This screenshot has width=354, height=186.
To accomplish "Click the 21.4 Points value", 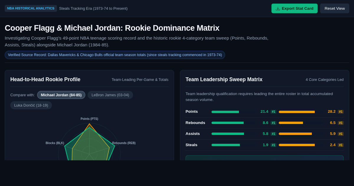I will pos(264,112).
